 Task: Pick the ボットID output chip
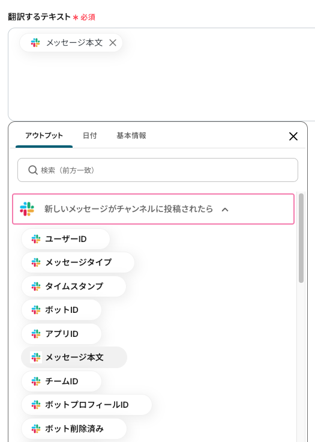tap(61, 310)
